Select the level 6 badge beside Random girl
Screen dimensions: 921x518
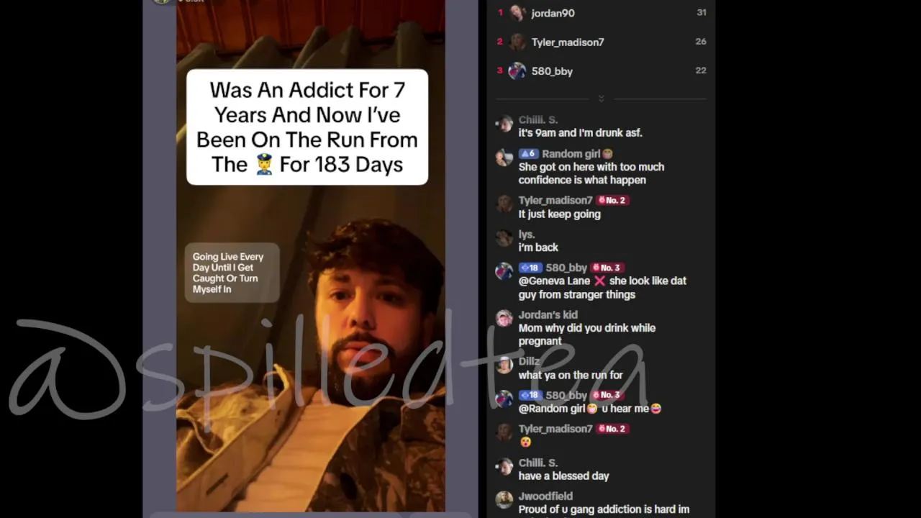[x=528, y=154]
